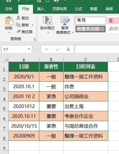Image resolution: width=119 pixels, height=154 pixels.
Task: Select cell containing 2020/9/1
Action: click(24, 77)
